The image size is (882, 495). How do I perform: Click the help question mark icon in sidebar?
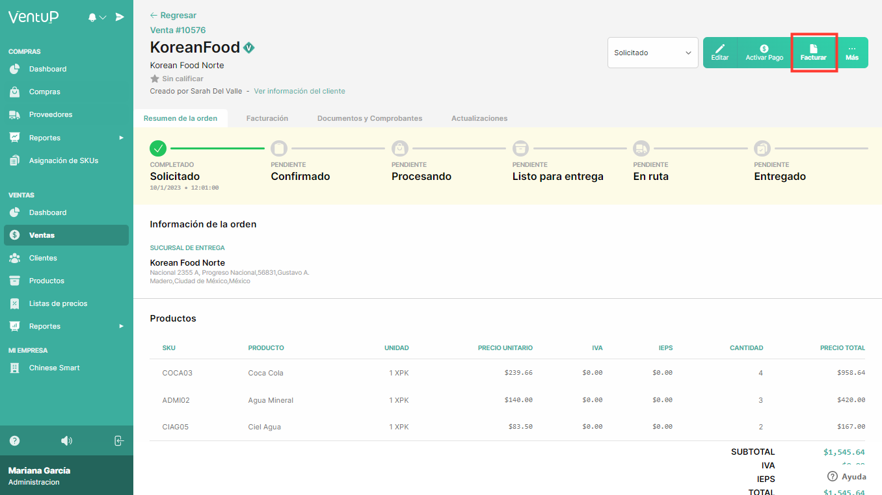(15, 440)
